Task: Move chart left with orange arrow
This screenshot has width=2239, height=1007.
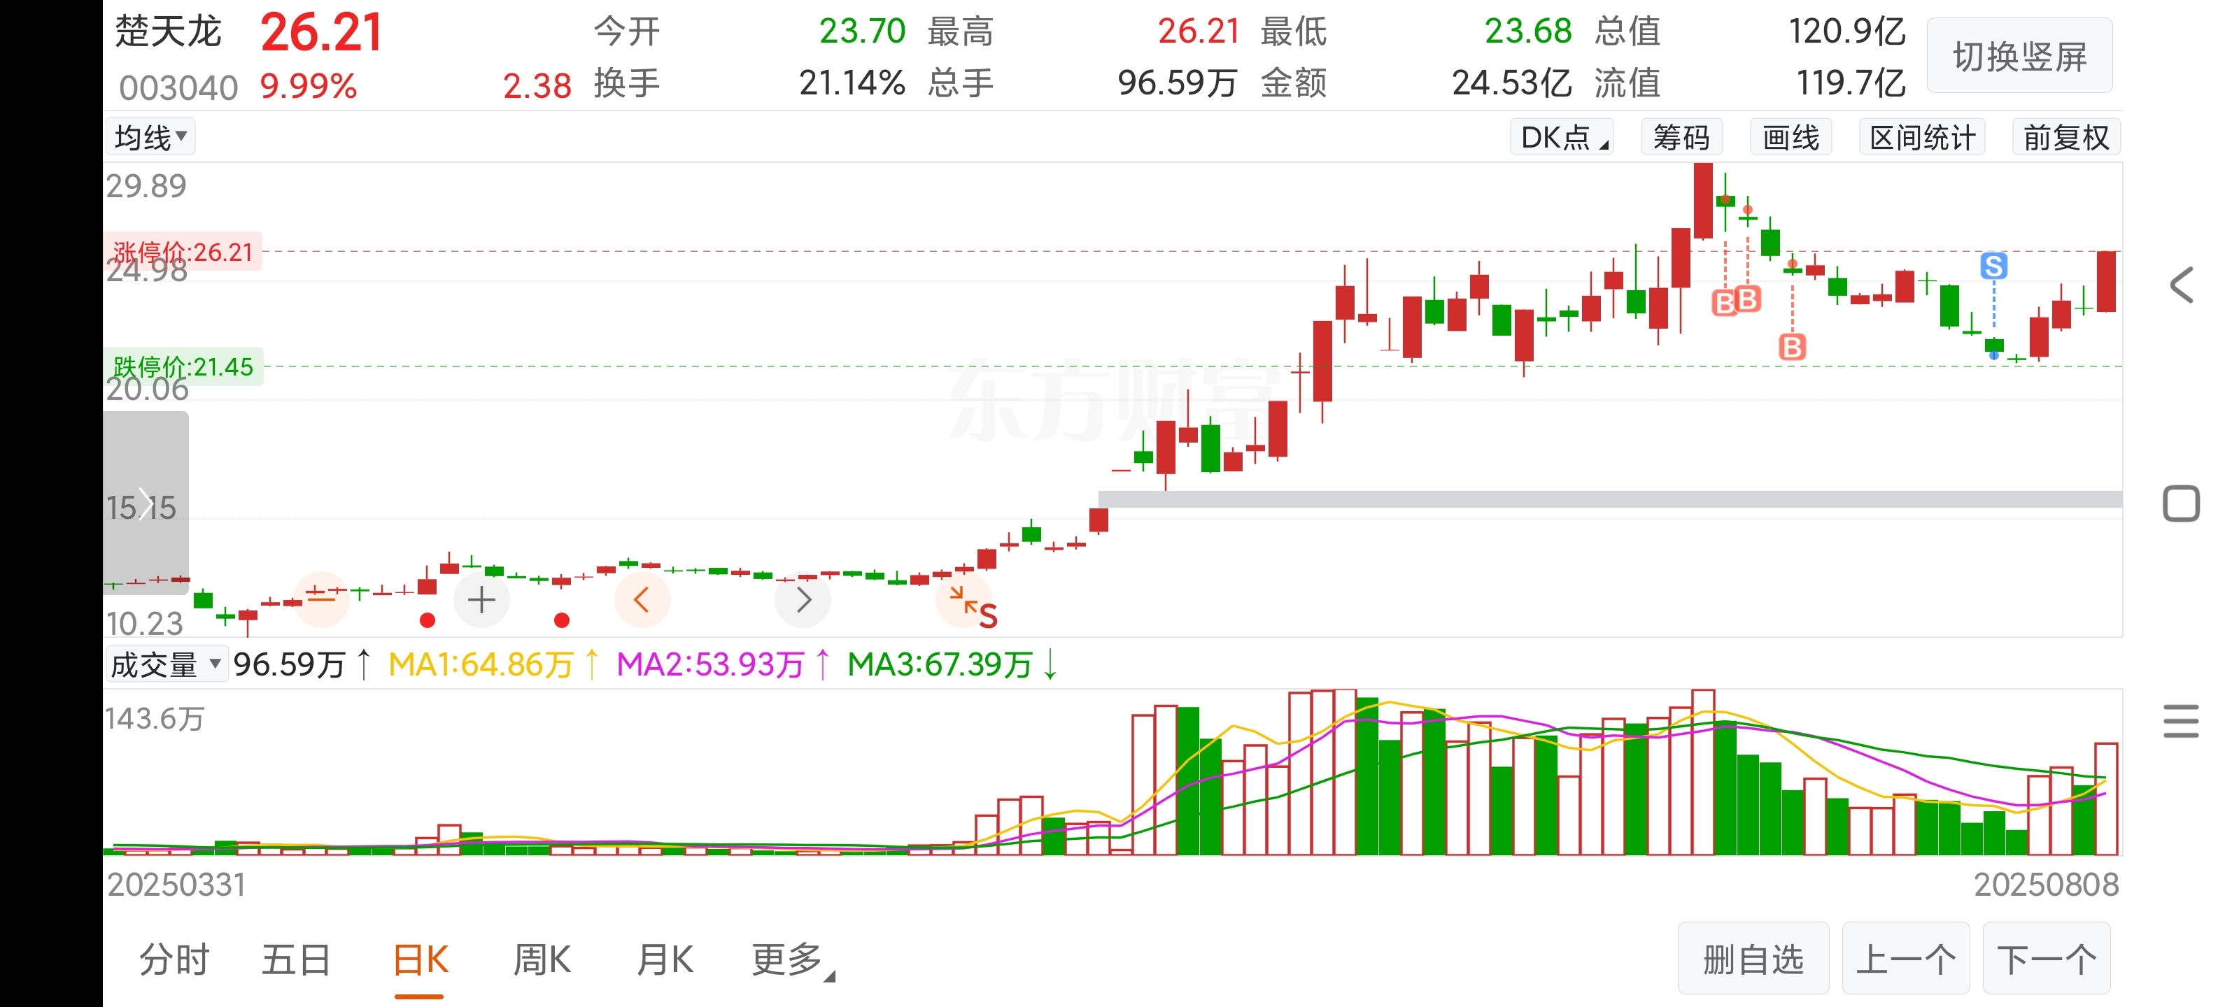Action: pos(642,599)
